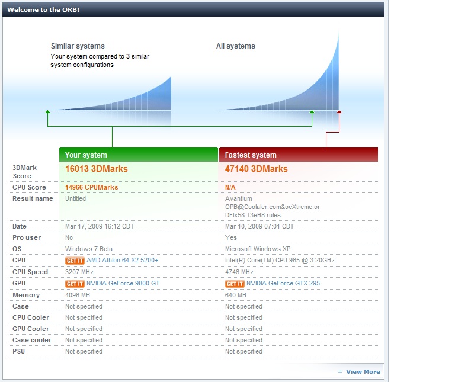The height and width of the screenshot is (382, 455).
Task: Click the Untitled result name
Action: pyautogui.click(x=75, y=198)
